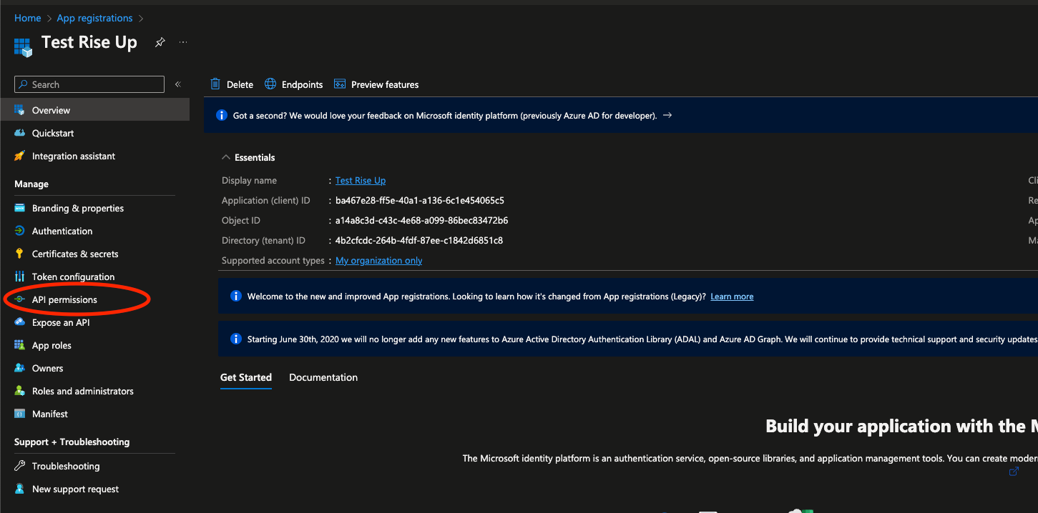
Task: Open the Quickstart guide
Action: pos(52,133)
